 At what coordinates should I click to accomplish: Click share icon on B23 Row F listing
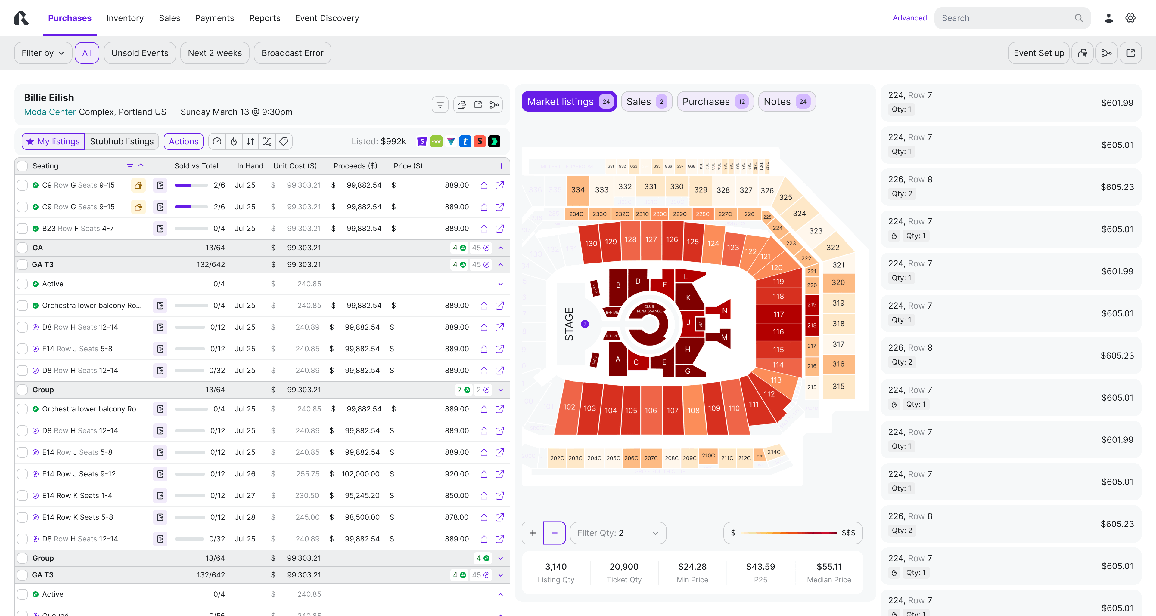[484, 229]
